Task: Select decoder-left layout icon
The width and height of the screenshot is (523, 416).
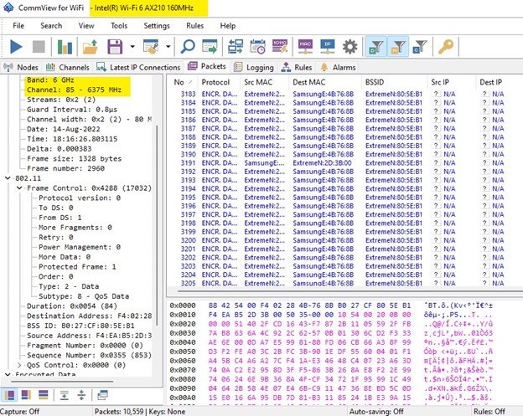Action: [x=9, y=395]
